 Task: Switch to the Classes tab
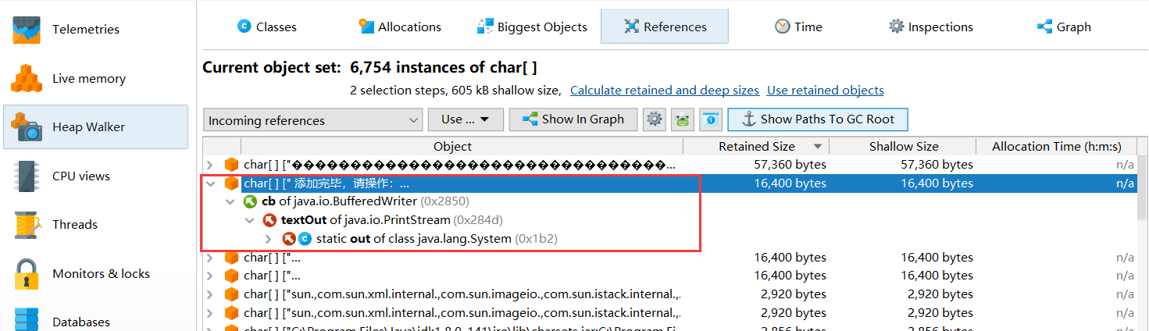pyautogui.click(x=267, y=27)
